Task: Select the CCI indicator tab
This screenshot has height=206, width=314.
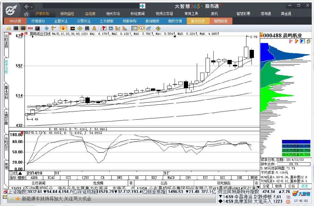Action: click(68, 178)
